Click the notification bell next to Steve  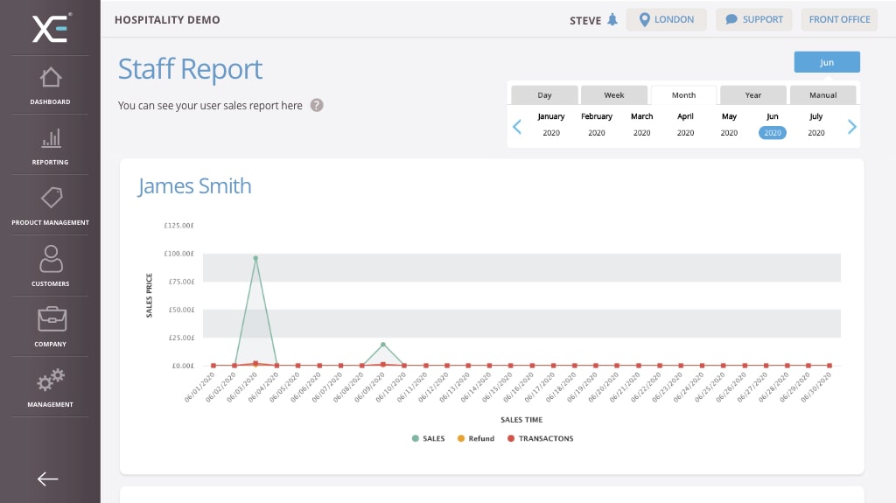coord(612,20)
